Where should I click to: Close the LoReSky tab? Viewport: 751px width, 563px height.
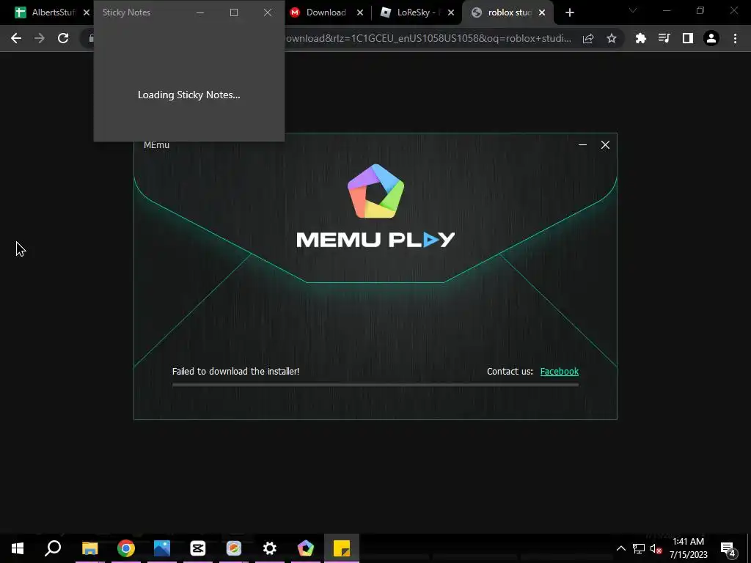point(451,13)
